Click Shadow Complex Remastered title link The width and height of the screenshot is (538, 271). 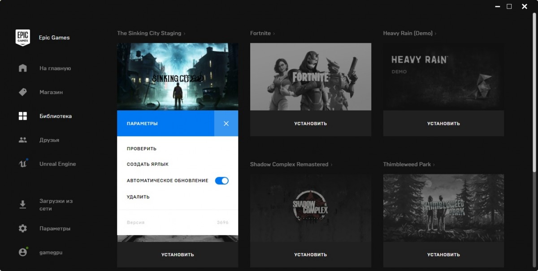289,165
